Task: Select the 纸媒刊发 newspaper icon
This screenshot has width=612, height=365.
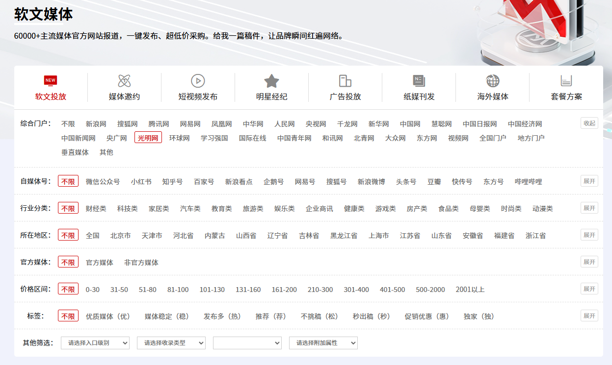Action: (419, 81)
